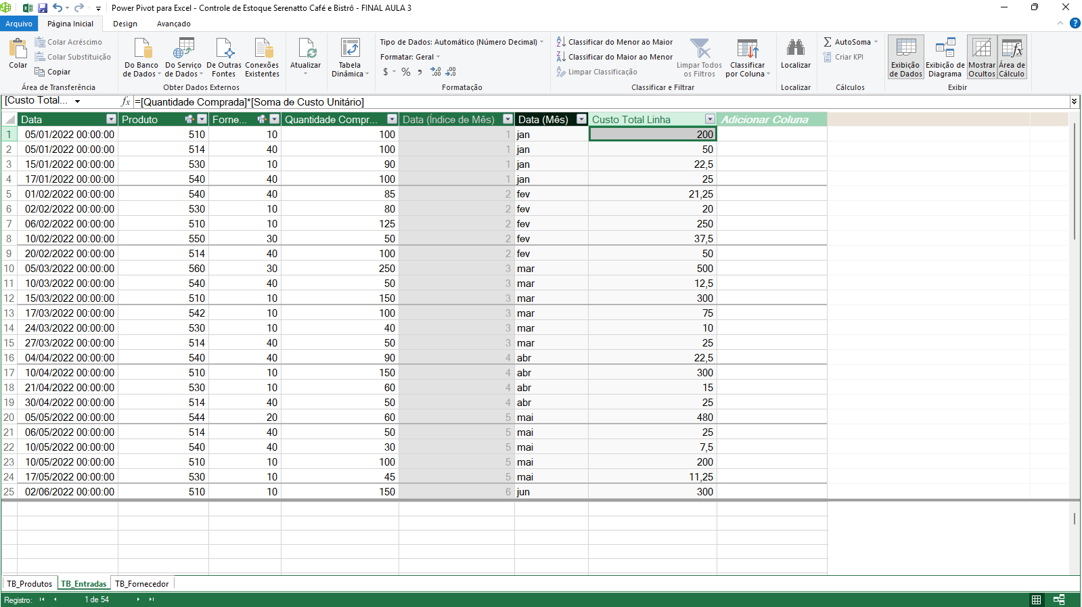This screenshot has height=607, width=1082.
Task: Open Quantidade Comprada filter dropdown
Action: point(392,119)
